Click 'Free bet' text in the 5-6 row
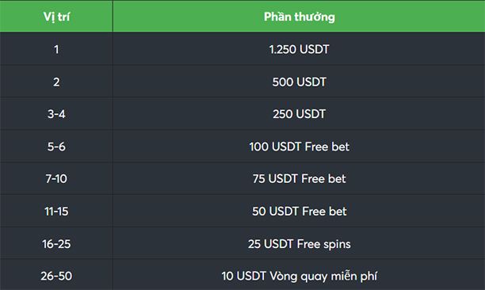The image size is (485, 290). [x=327, y=147]
